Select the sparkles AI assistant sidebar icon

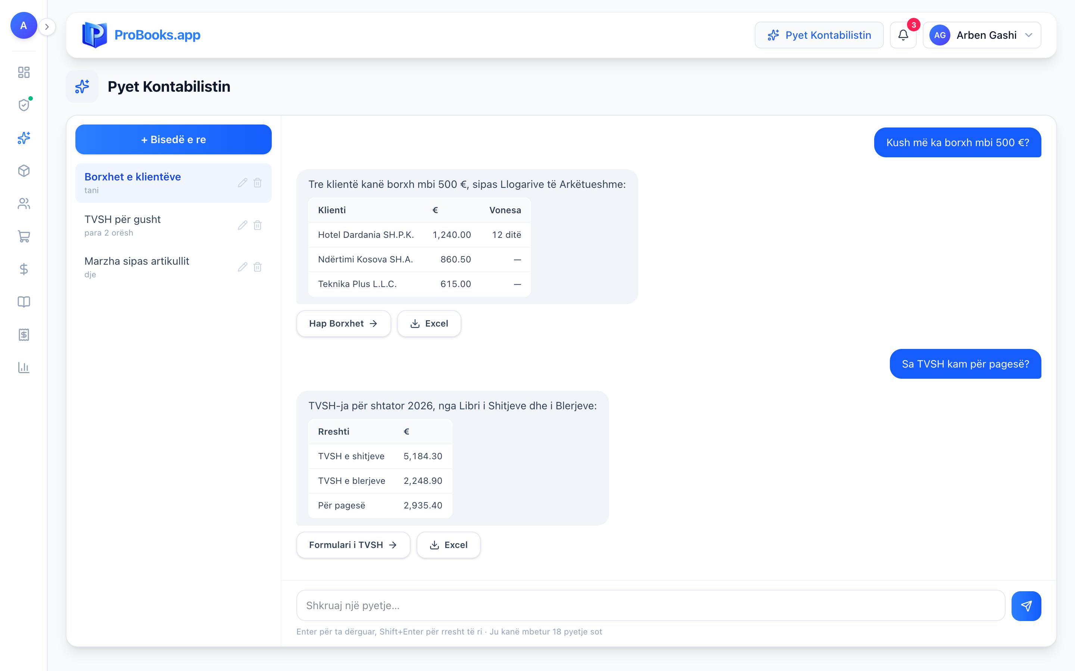(x=24, y=138)
